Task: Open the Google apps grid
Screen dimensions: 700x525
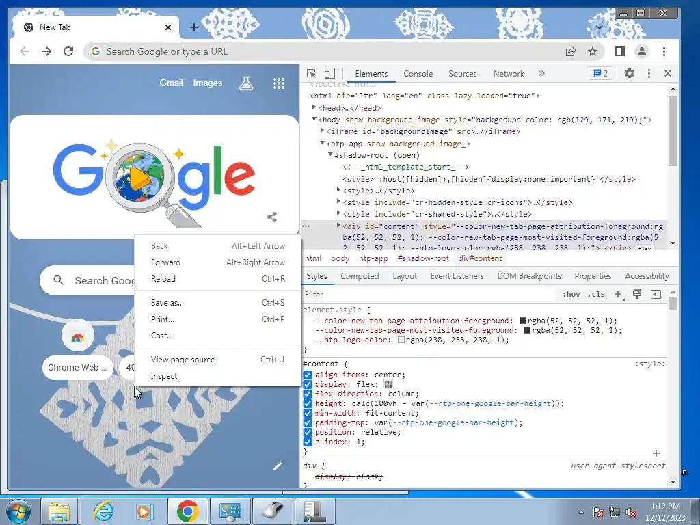Action: coord(279,83)
